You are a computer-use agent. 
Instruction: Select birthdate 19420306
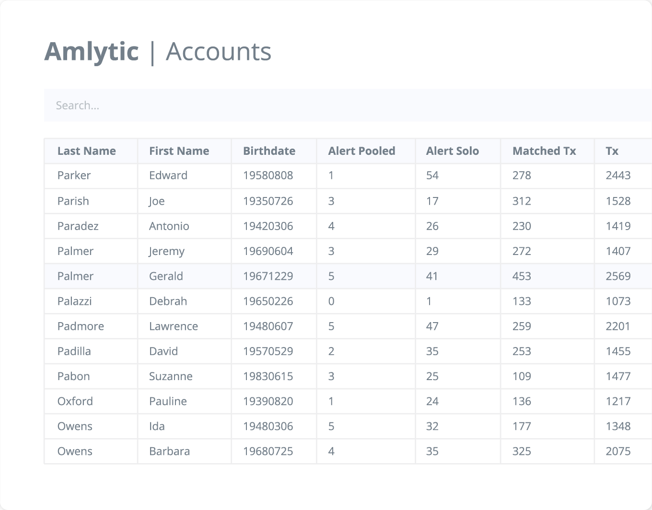268,226
